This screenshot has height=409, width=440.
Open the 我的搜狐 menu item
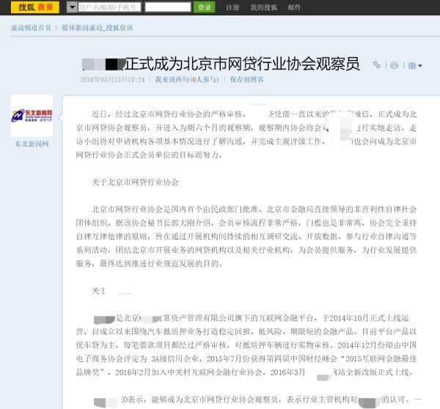click(x=263, y=7)
